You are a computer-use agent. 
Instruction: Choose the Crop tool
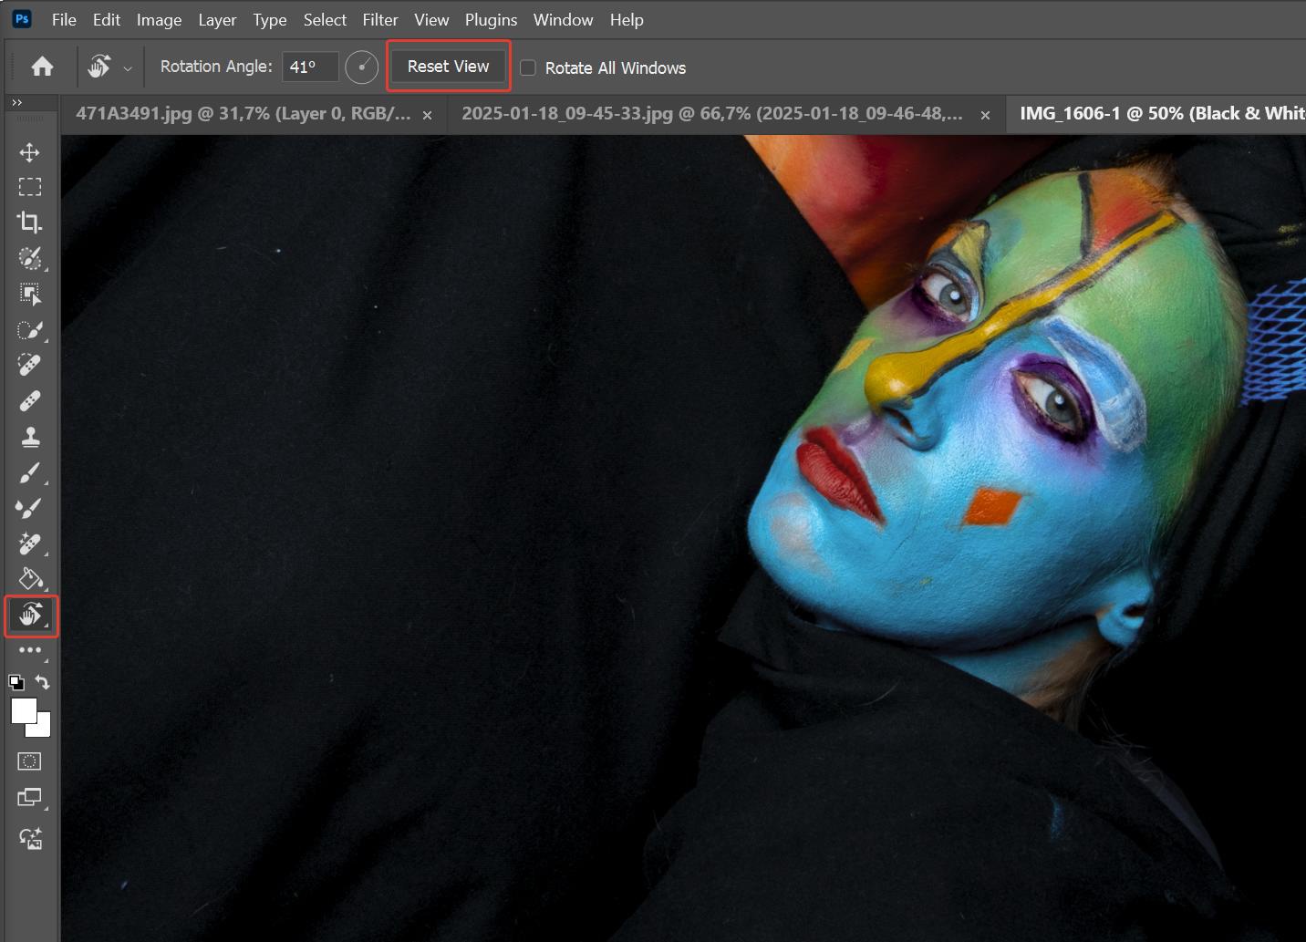30,223
